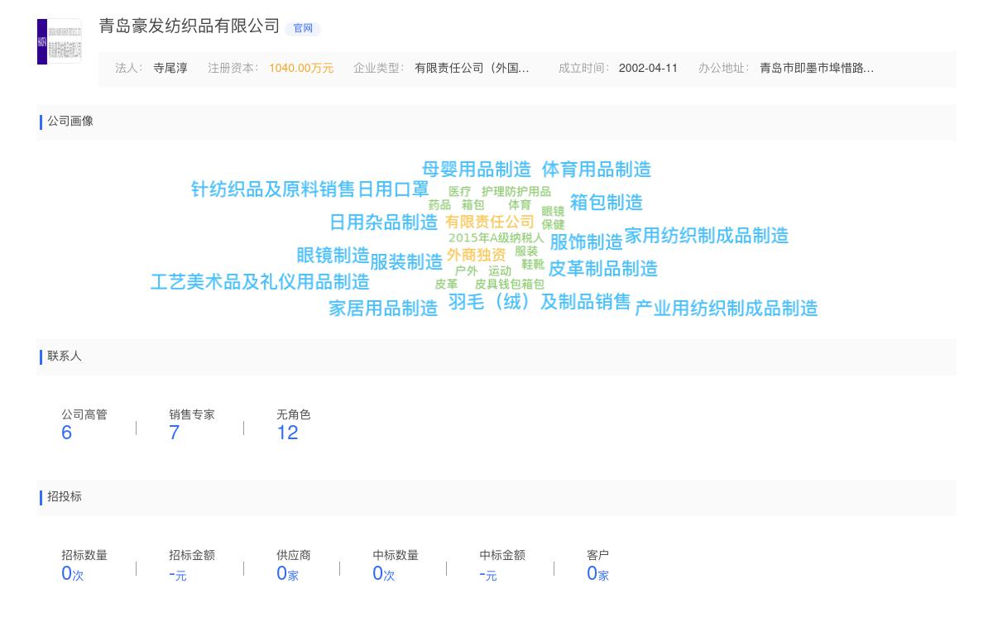The width and height of the screenshot is (993, 622).
Task: Click 中标金额 value -元
Action: point(488,574)
